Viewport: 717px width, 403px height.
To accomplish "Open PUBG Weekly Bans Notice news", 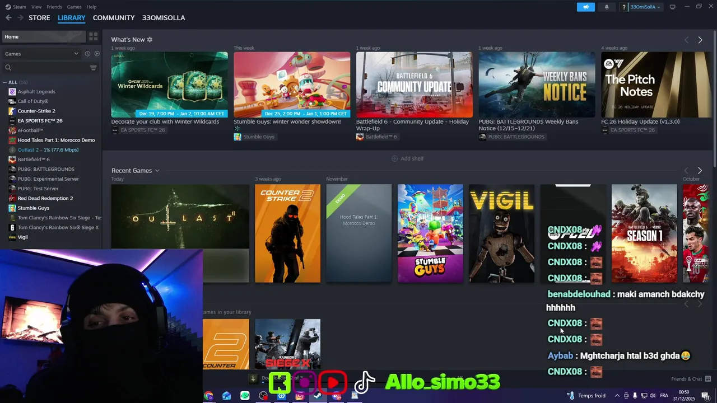I will [537, 85].
